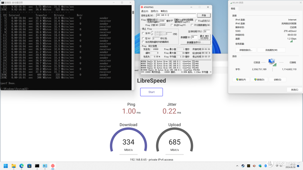
Task: Select the 常规 tab in WLAN Status
Action: (x=233, y=8)
